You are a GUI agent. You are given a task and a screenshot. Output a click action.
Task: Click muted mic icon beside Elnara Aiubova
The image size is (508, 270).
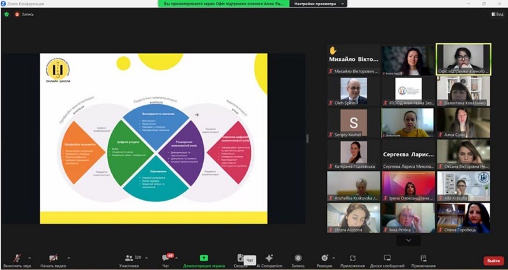pyautogui.click(x=331, y=230)
